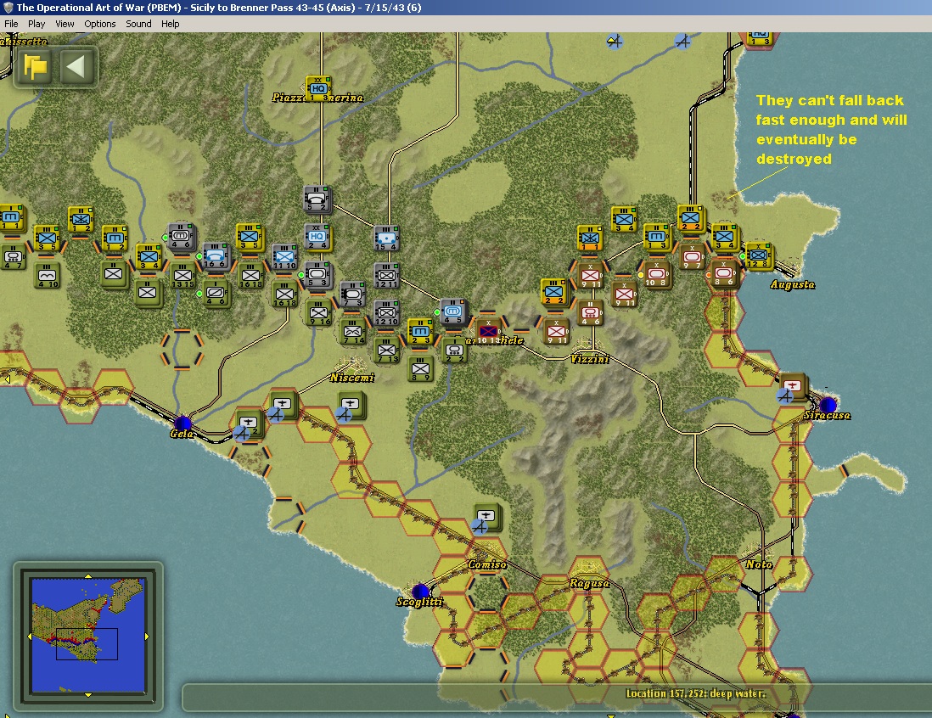Click the Vizzini town label

pyautogui.click(x=590, y=359)
